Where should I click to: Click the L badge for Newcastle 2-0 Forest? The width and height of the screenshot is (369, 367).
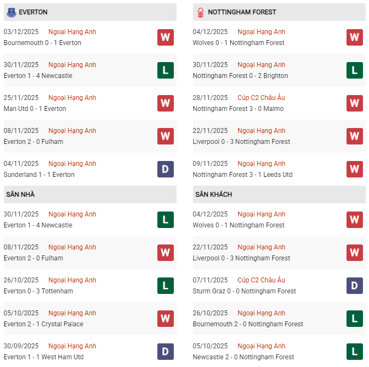pos(355,352)
